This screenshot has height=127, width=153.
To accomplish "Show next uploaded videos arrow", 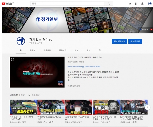I will tap(147, 107).
